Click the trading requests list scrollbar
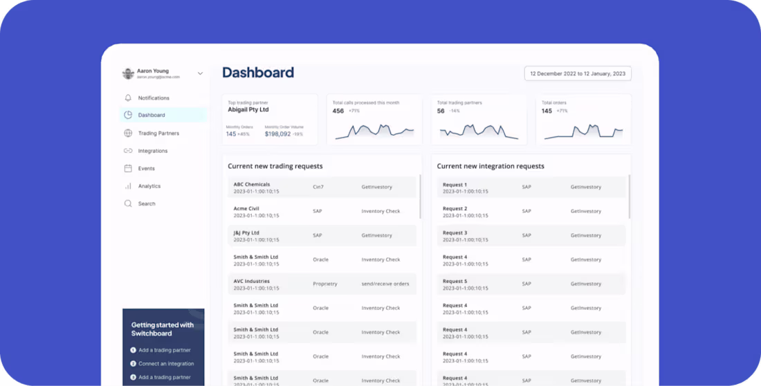Image resolution: width=761 pixels, height=386 pixels. [420, 196]
